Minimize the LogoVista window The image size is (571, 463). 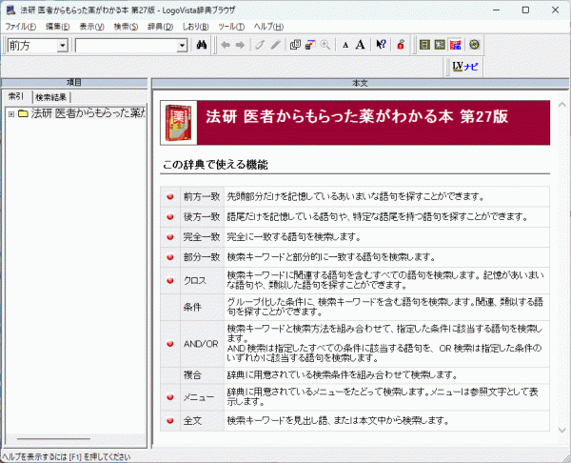(x=496, y=10)
